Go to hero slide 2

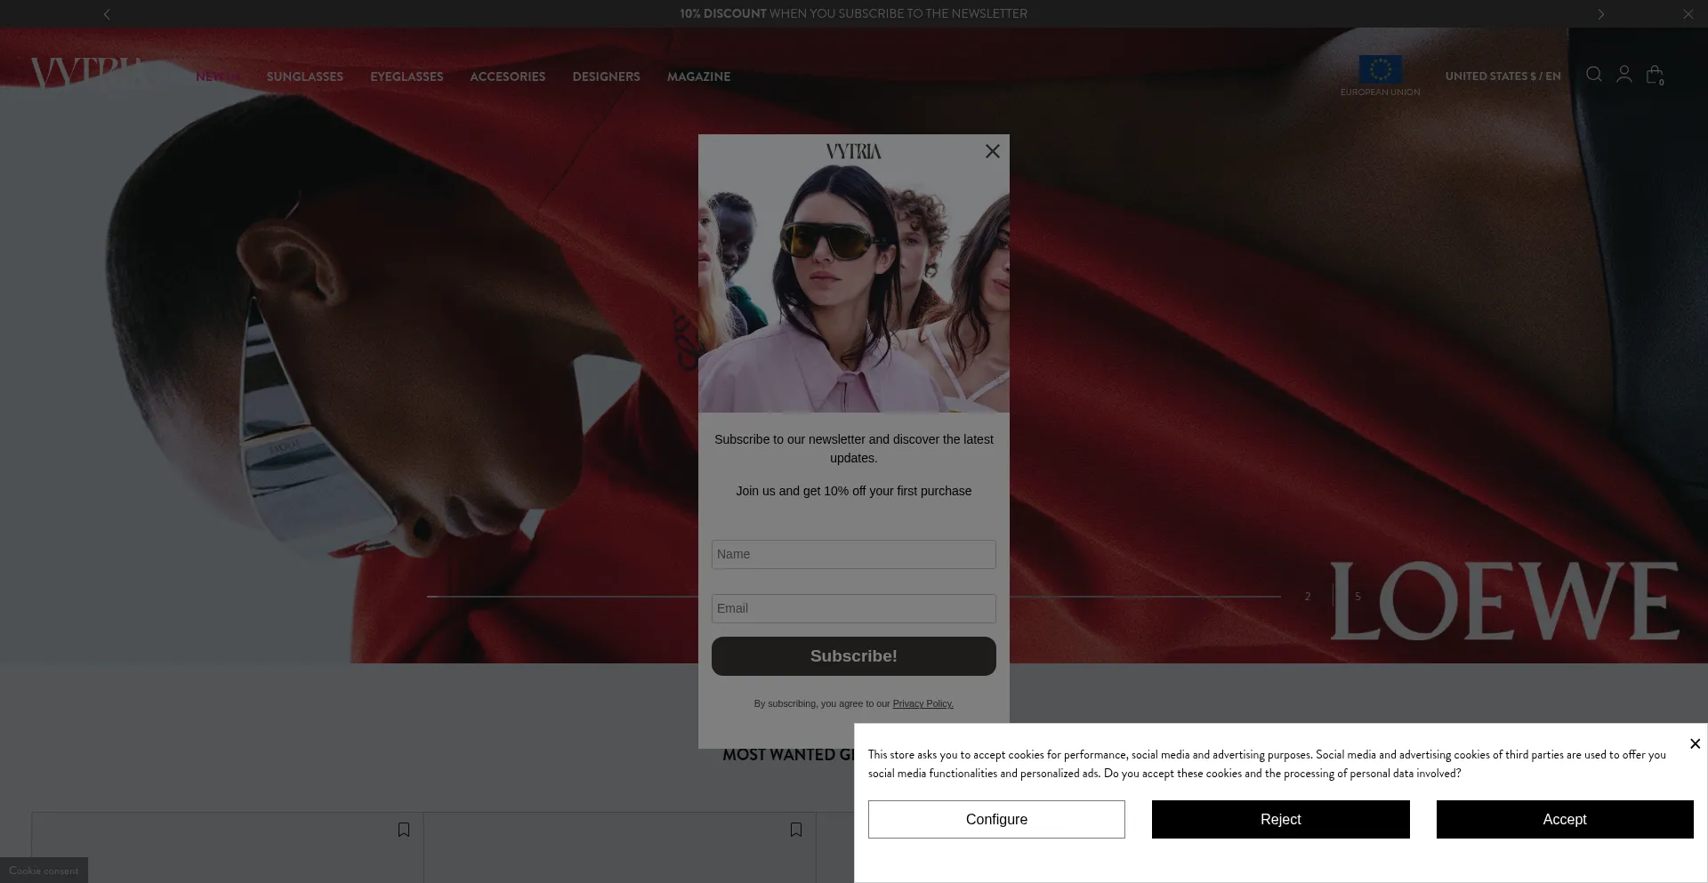1308,597
